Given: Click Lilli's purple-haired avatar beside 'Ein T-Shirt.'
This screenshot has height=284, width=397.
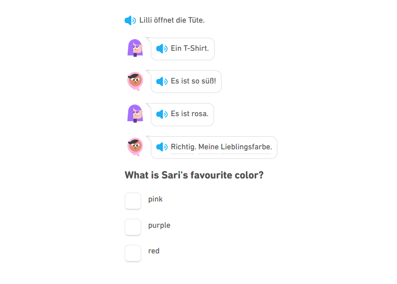Looking at the screenshot, I should coord(135,48).
